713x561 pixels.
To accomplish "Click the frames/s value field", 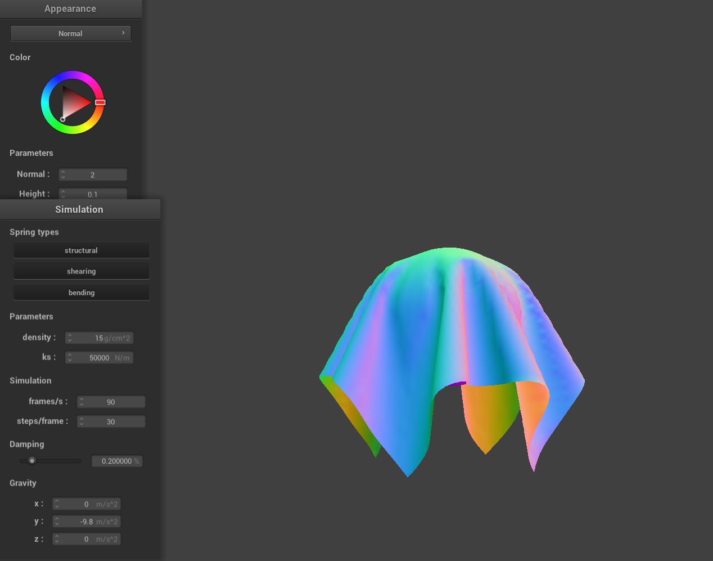I will point(115,402).
